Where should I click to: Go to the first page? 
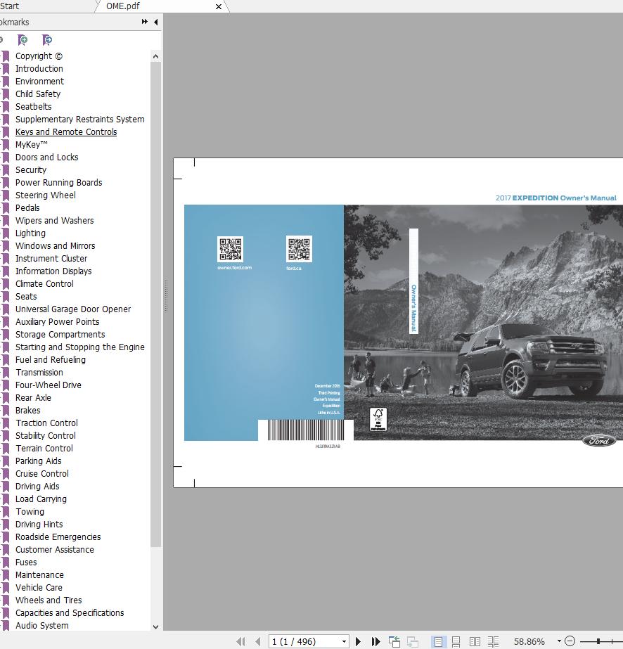240,641
